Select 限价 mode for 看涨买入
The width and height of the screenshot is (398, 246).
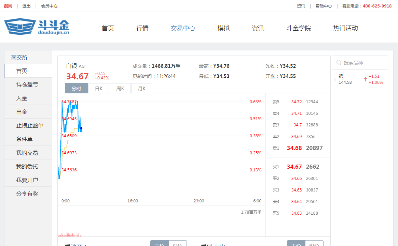(178, 244)
